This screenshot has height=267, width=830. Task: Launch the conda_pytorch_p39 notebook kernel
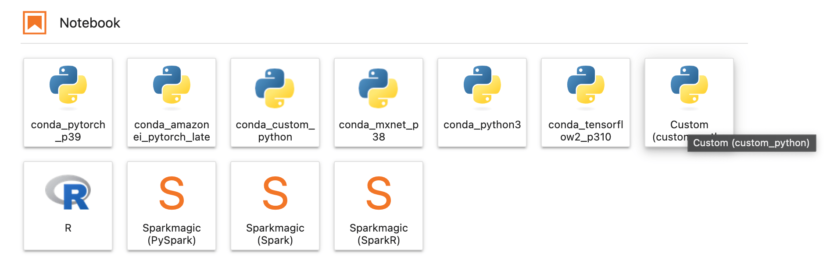click(68, 102)
